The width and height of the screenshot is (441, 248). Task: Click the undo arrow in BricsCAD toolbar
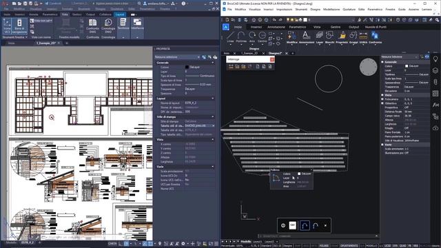coord(274,20)
